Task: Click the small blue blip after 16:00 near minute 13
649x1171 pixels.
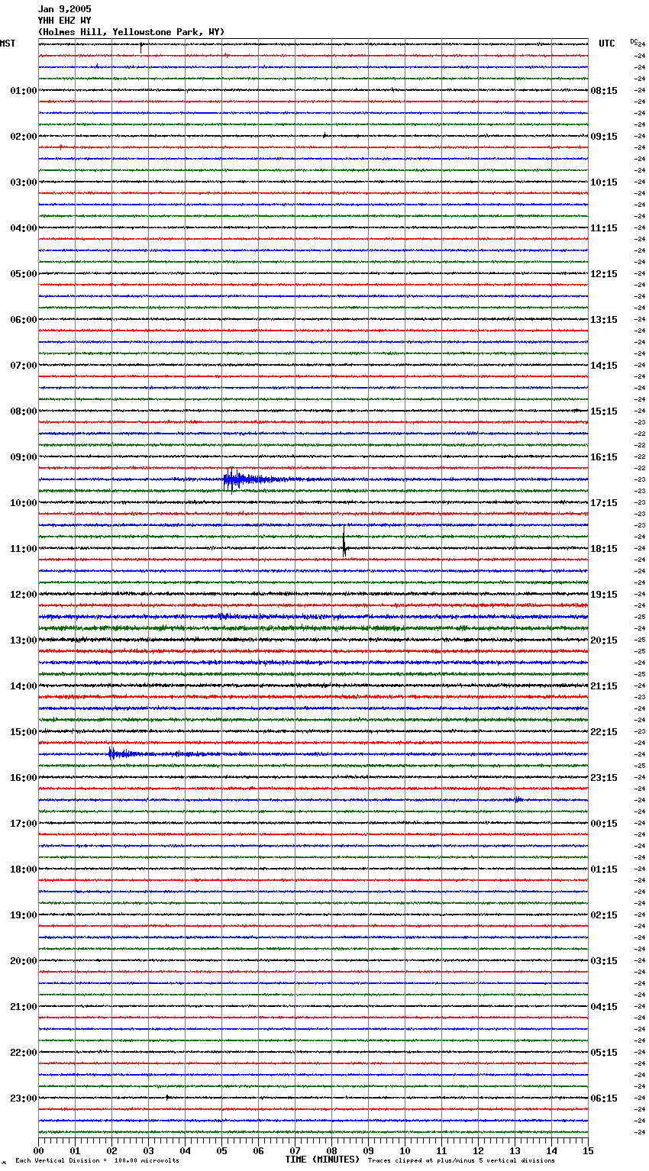Action: point(518,799)
